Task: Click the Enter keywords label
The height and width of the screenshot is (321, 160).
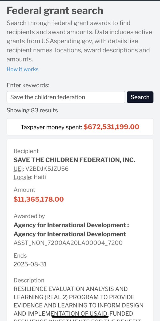Action: pos(28,85)
